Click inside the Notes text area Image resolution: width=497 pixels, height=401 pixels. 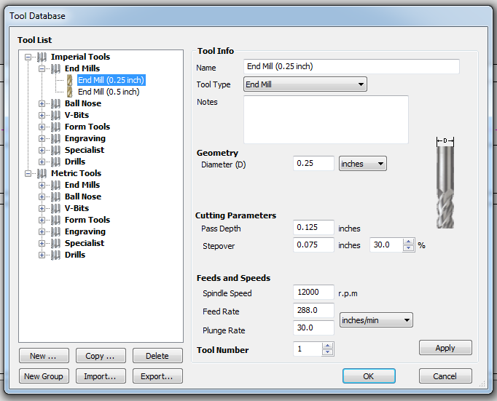point(326,119)
